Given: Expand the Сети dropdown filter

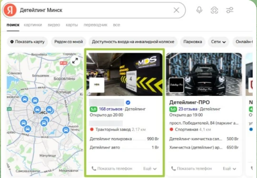Looking at the screenshot, I should [218, 42].
